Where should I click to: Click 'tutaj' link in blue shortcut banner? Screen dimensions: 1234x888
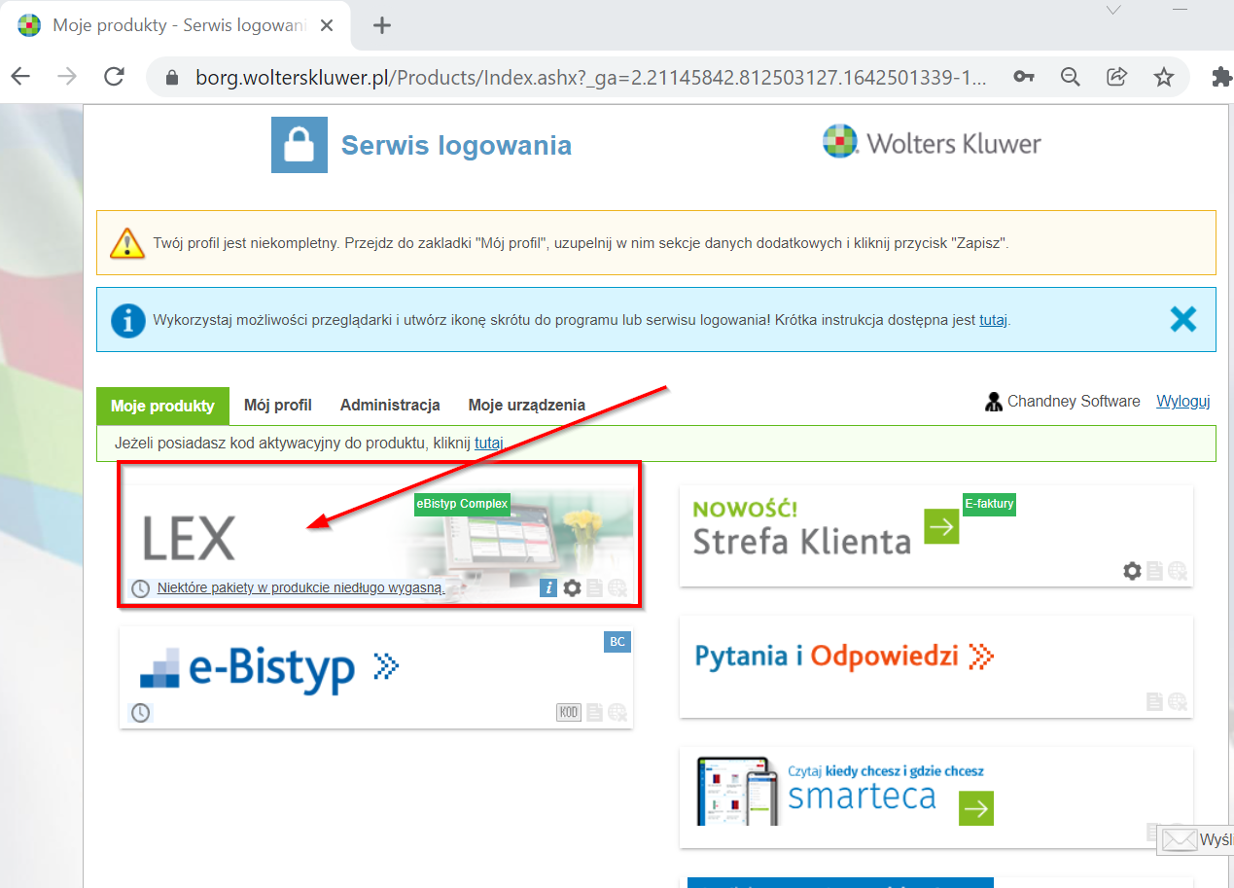click(x=993, y=320)
